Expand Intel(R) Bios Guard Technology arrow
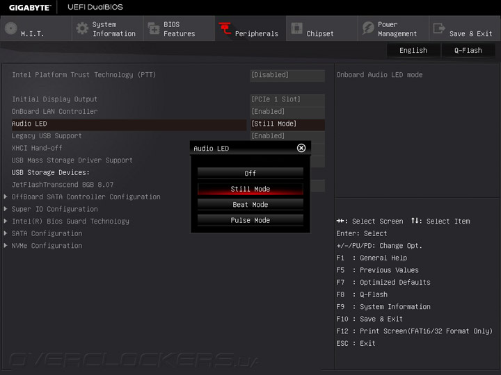 click(x=6, y=221)
